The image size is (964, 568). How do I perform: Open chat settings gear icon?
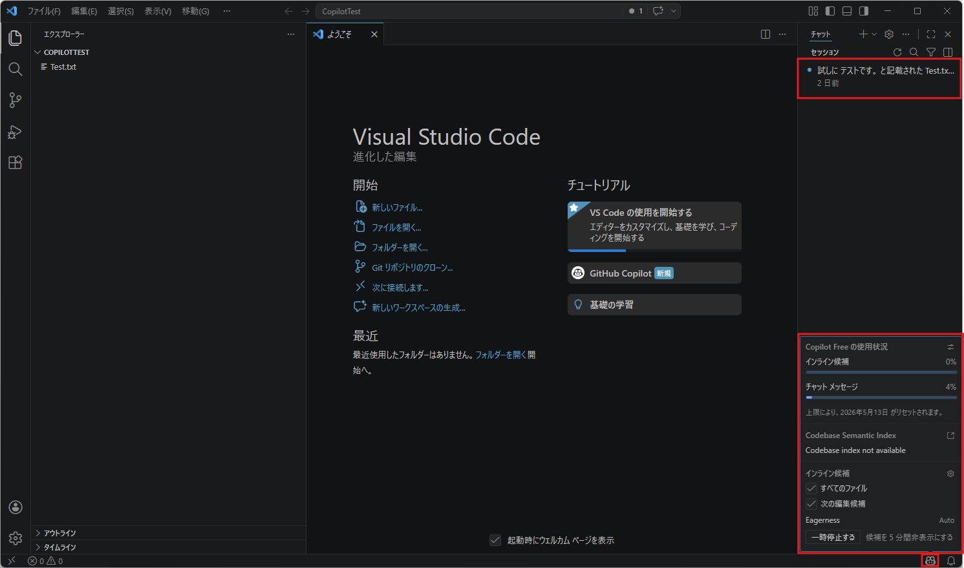pos(889,34)
